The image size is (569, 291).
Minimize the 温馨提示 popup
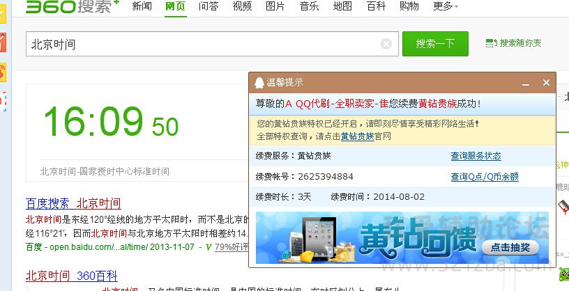526,84
